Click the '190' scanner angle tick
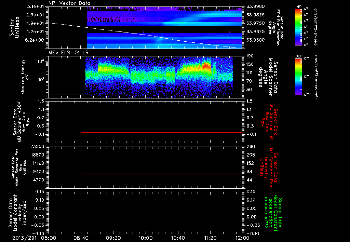 pos(250,56)
